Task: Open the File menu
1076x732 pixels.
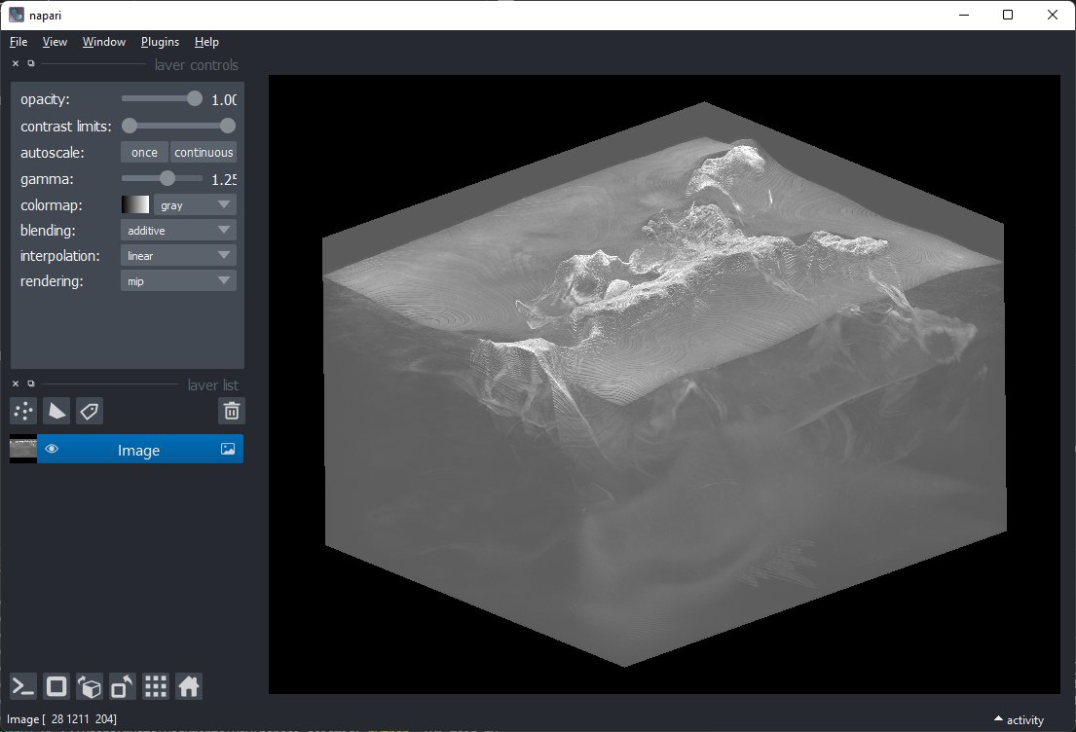Action: [x=19, y=42]
